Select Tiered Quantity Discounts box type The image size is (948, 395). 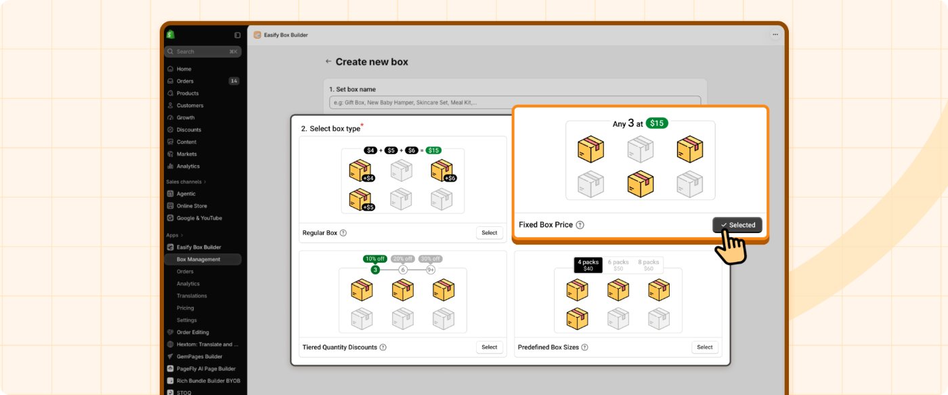click(x=490, y=348)
